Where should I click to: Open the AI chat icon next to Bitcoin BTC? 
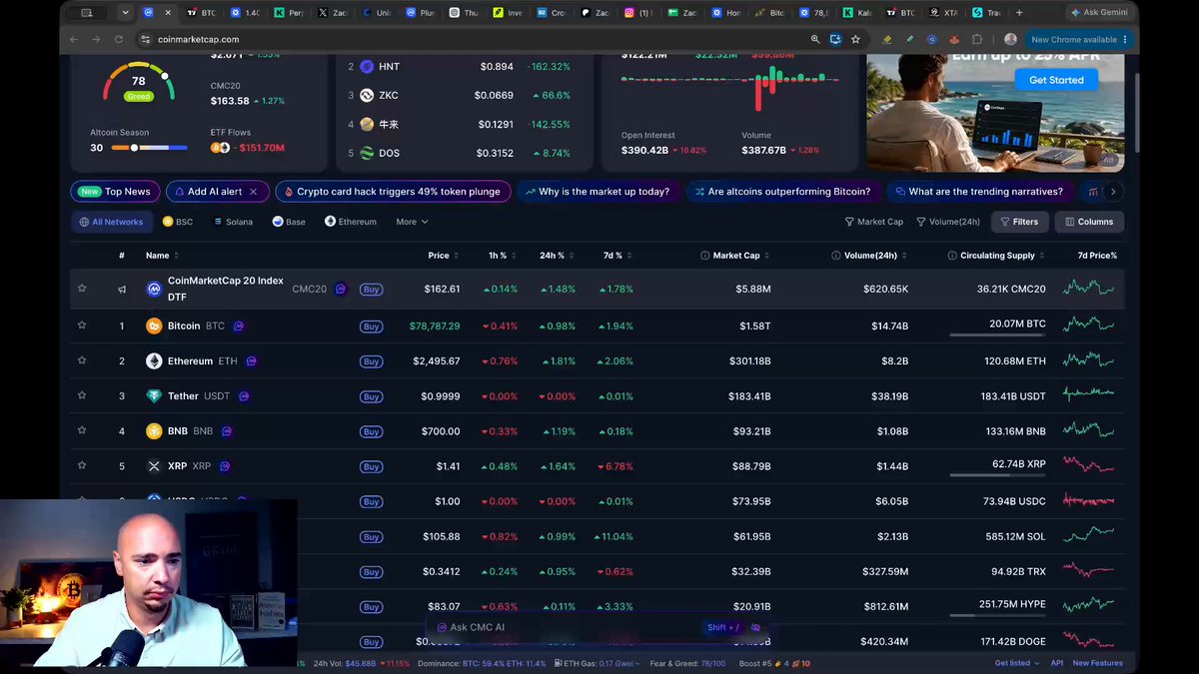(x=239, y=326)
